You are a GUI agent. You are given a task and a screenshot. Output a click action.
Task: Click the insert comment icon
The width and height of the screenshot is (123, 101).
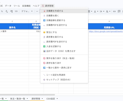(x=119, y=11)
